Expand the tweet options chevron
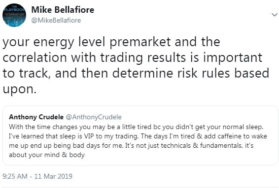279x188 pixels. pyautogui.click(x=275, y=15)
